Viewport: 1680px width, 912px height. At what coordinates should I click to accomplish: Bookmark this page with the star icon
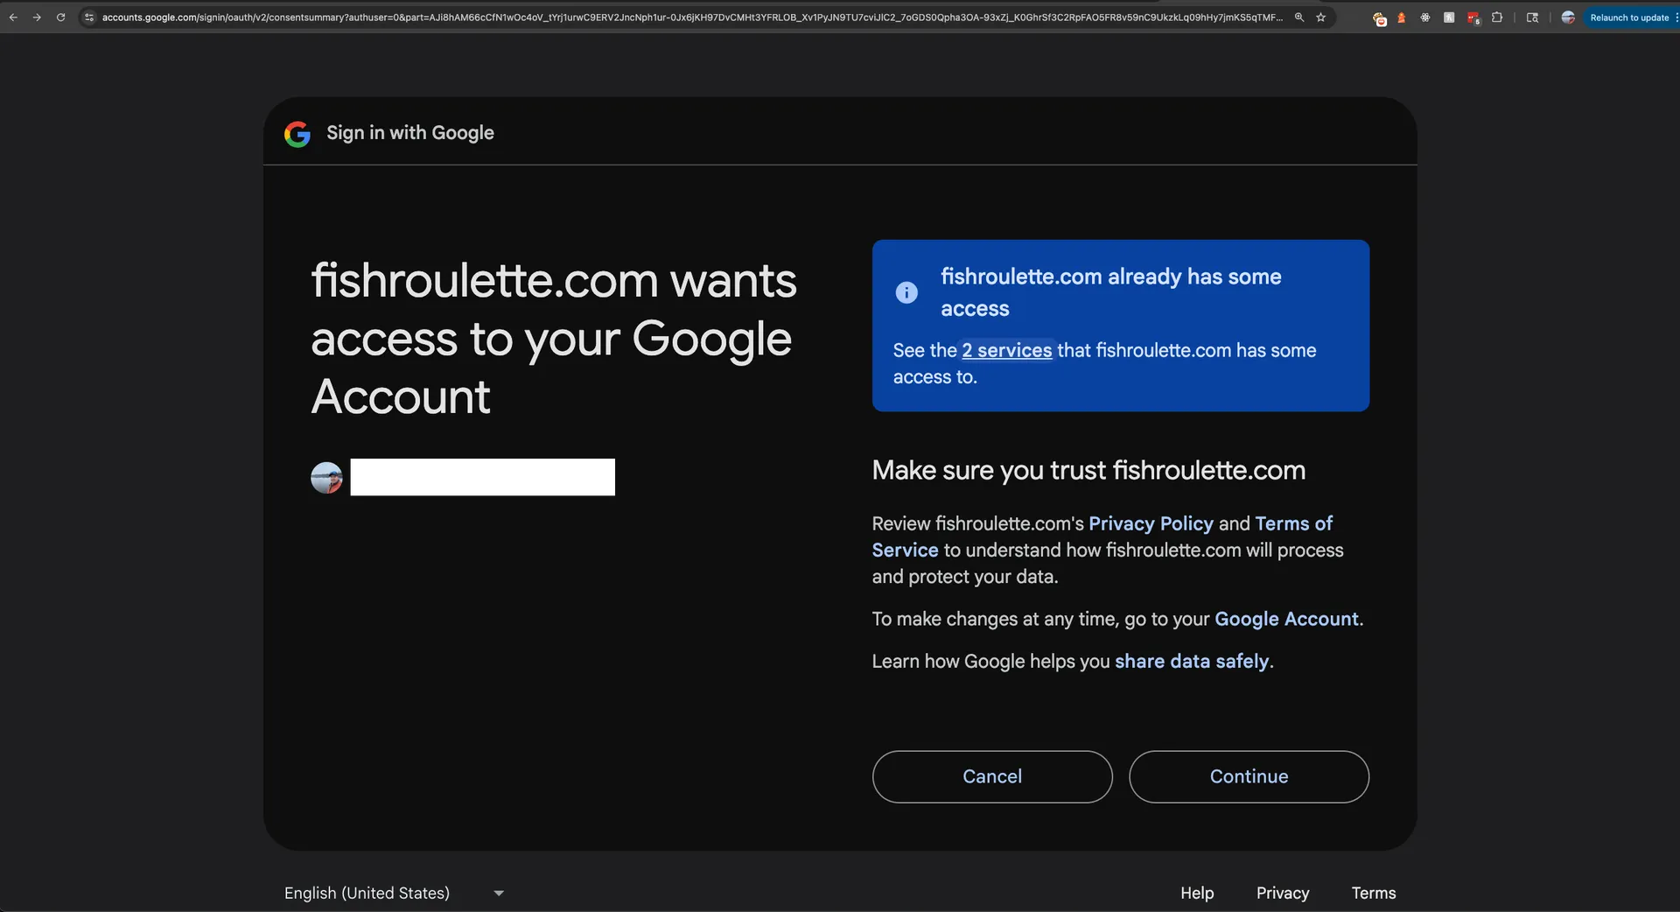pos(1321,18)
